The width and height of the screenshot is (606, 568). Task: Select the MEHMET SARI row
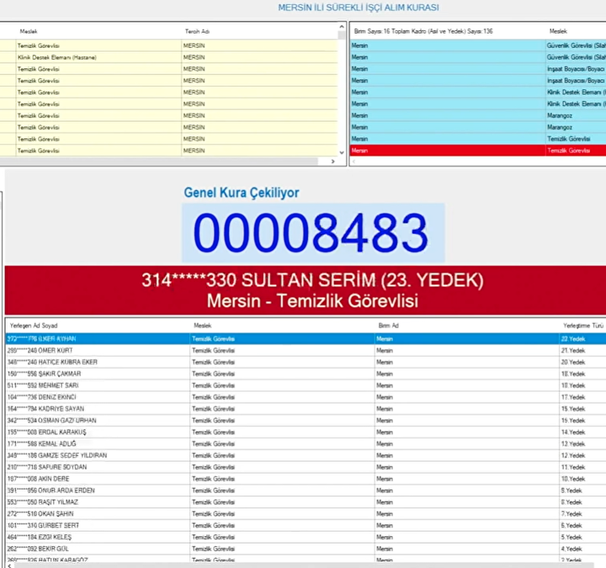click(x=306, y=385)
